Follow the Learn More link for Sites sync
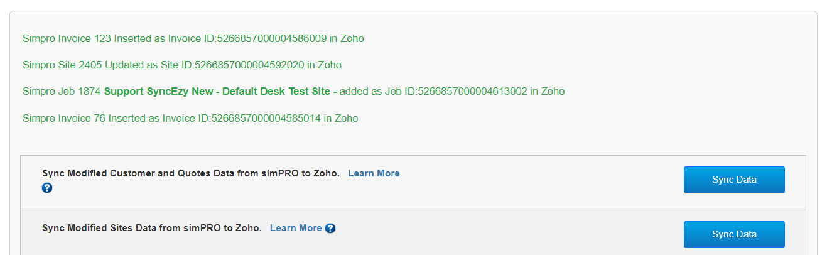The height and width of the screenshot is (255, 827). click(296, 228)
